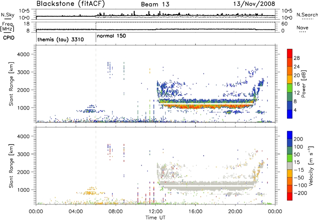This screenshot has height=220, width=318.
Task: Click the red top segment of Power color bar
Action: [290, 53]
